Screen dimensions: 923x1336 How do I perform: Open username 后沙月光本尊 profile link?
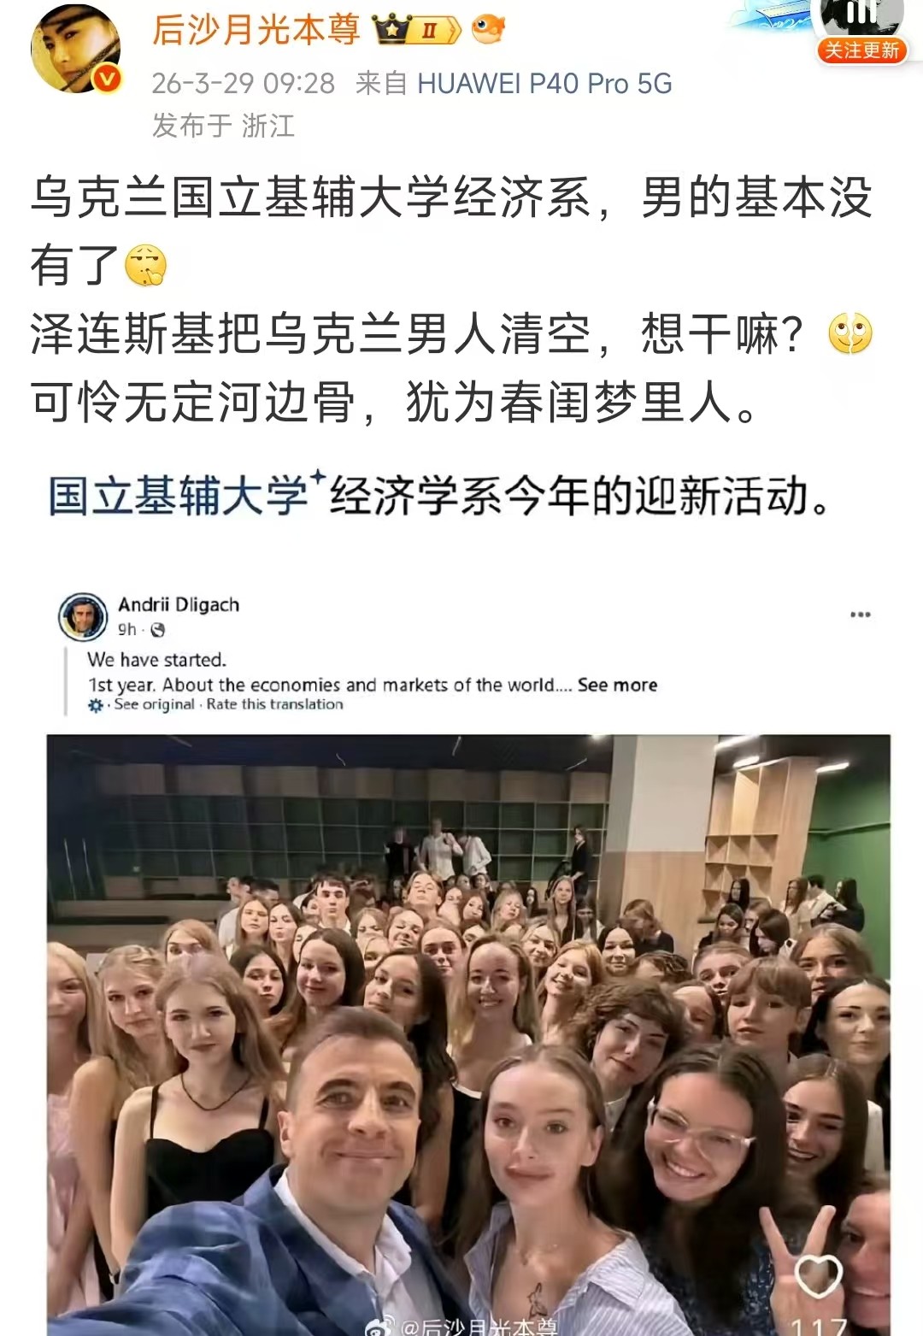(256, 31)
